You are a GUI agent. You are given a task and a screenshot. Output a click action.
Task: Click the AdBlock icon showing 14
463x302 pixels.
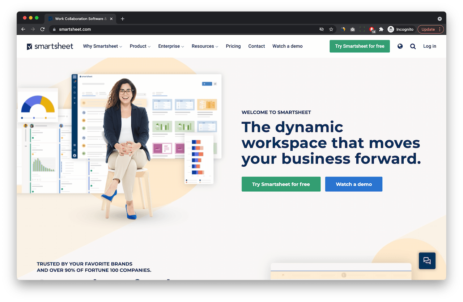pos(371,29)
